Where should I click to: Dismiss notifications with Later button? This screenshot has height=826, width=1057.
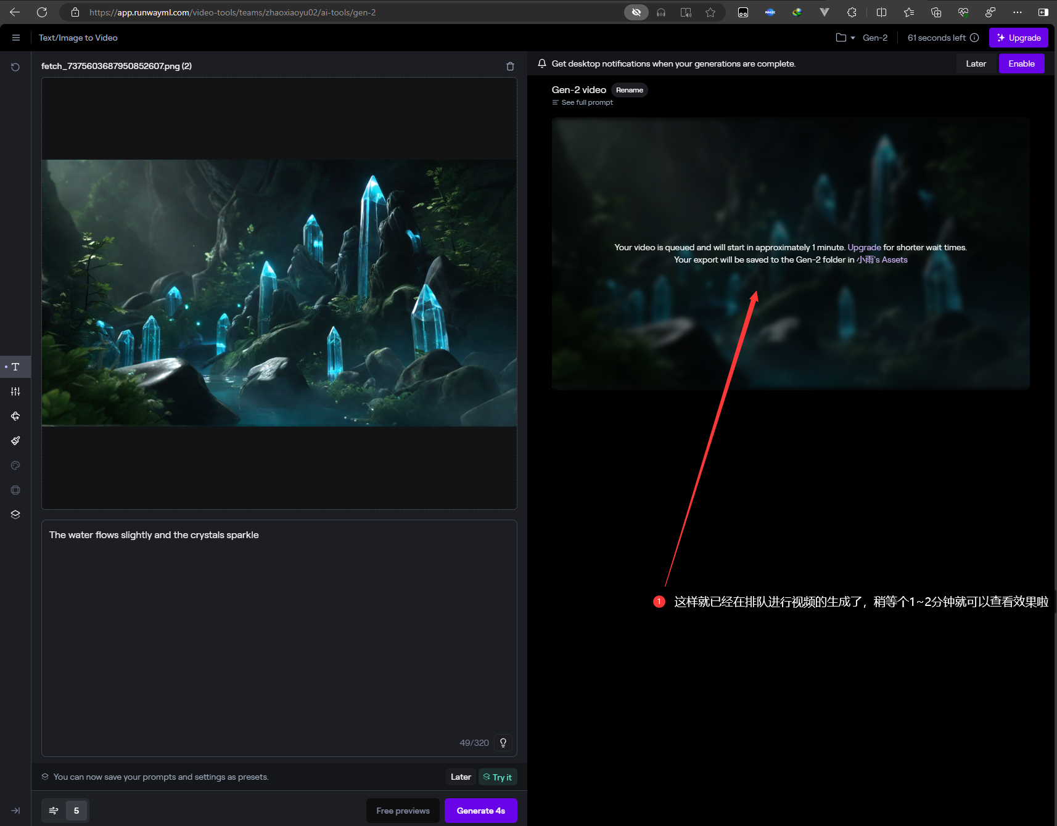(x=976, y=63)
